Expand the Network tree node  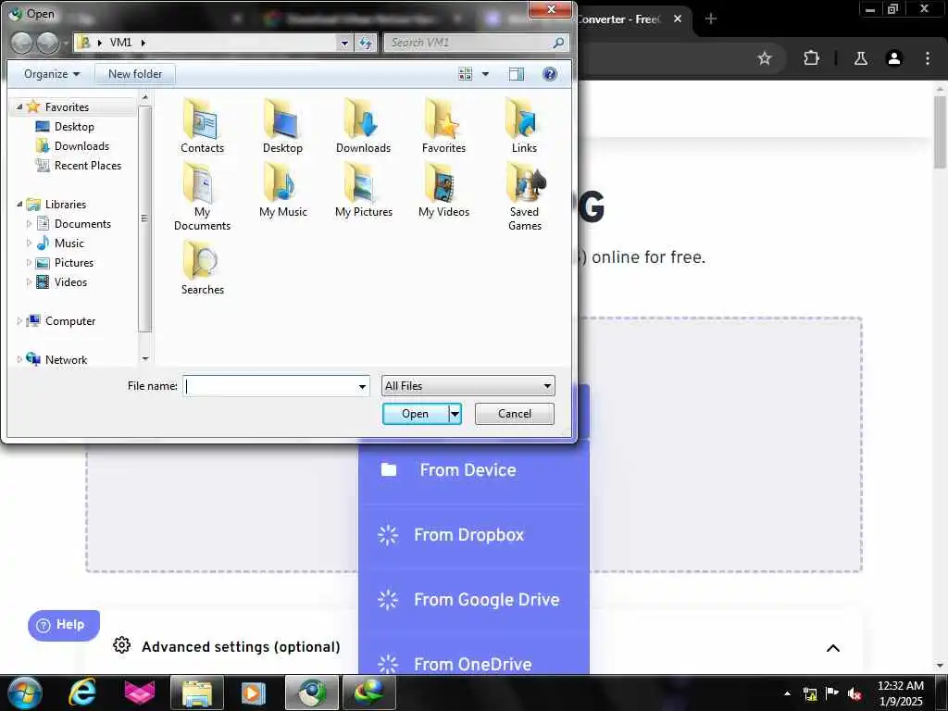pos(19,360)
